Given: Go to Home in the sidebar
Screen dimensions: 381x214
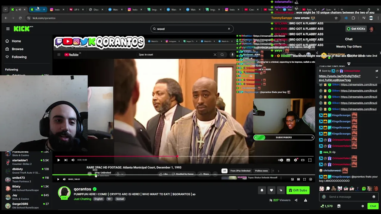Looking at the screenshot, I should 16,41.
